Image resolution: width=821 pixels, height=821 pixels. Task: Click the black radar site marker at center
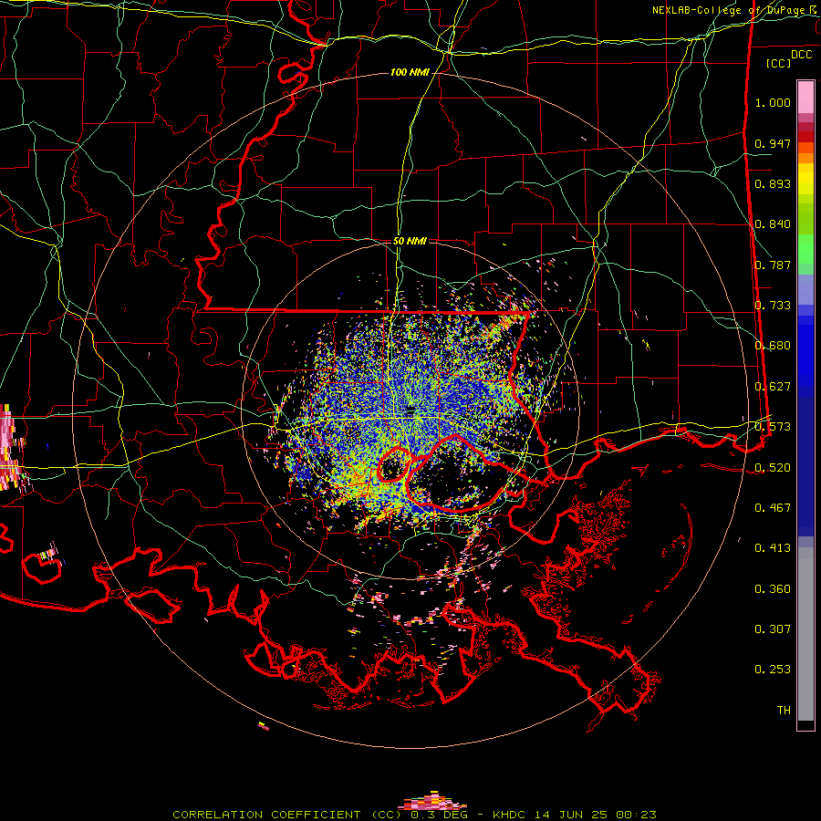coord(410,410)
